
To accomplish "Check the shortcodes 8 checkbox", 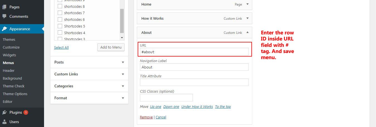I will (x=60, y=6).
